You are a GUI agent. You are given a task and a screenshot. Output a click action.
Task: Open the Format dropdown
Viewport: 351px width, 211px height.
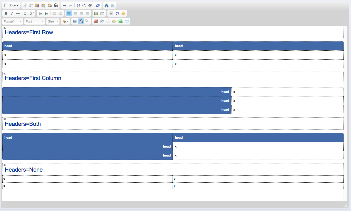point(13,21)
